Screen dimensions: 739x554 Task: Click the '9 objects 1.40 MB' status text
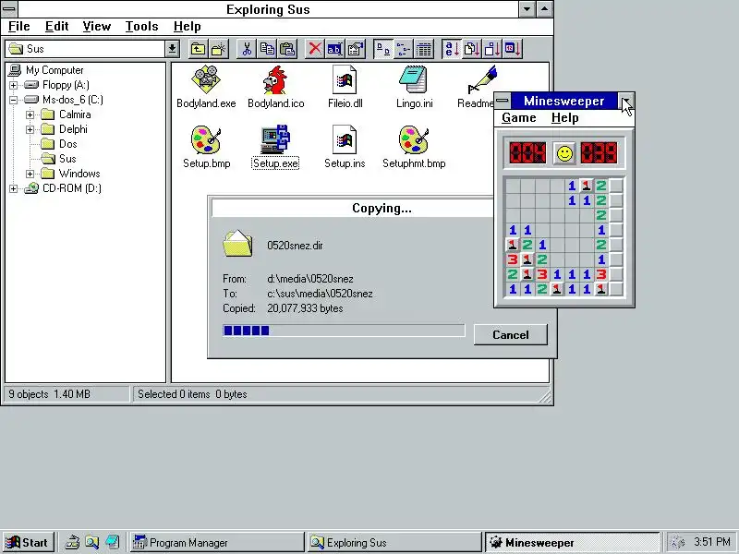click(49, 394)
